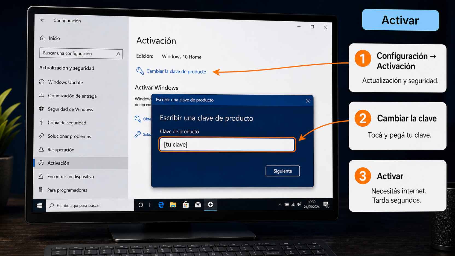Minimize the Configuración window

point(299,27)
